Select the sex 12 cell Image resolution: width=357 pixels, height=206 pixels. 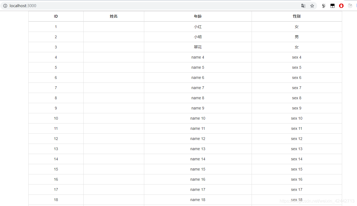297,139
